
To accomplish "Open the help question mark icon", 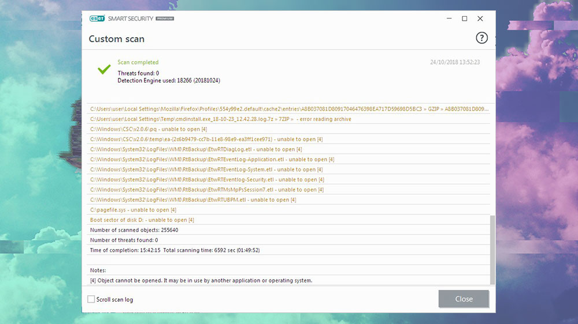I will point(481,38).
